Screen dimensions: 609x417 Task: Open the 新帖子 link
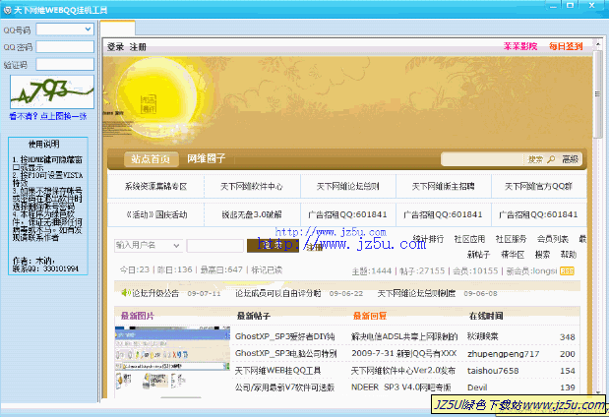(x=478, y=255)
